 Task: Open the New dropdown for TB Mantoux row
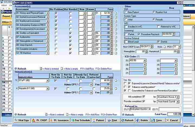pos(84,53)
